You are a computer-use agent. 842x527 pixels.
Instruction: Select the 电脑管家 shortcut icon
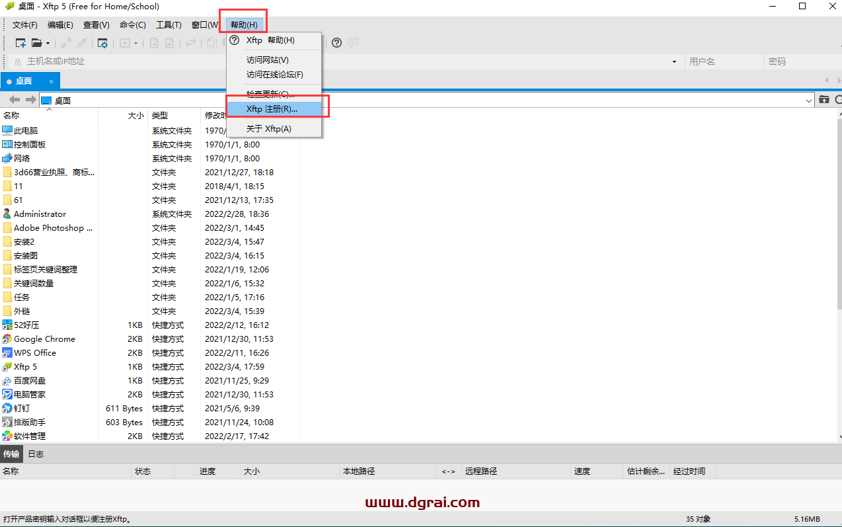7,395
